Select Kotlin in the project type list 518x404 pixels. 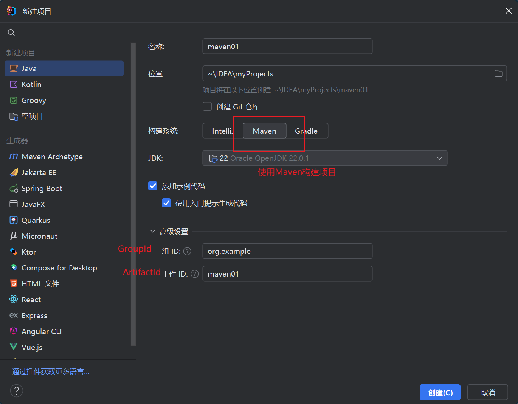click(64, 84)
